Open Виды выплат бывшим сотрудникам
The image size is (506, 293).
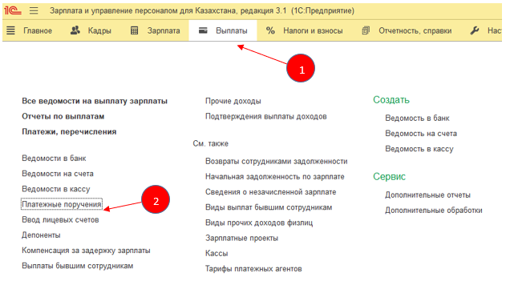point(269,207)
